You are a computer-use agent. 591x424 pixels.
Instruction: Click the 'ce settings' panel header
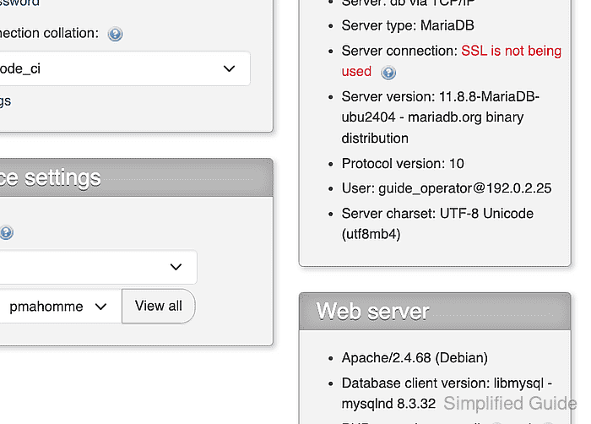click(x=136, y=177)
